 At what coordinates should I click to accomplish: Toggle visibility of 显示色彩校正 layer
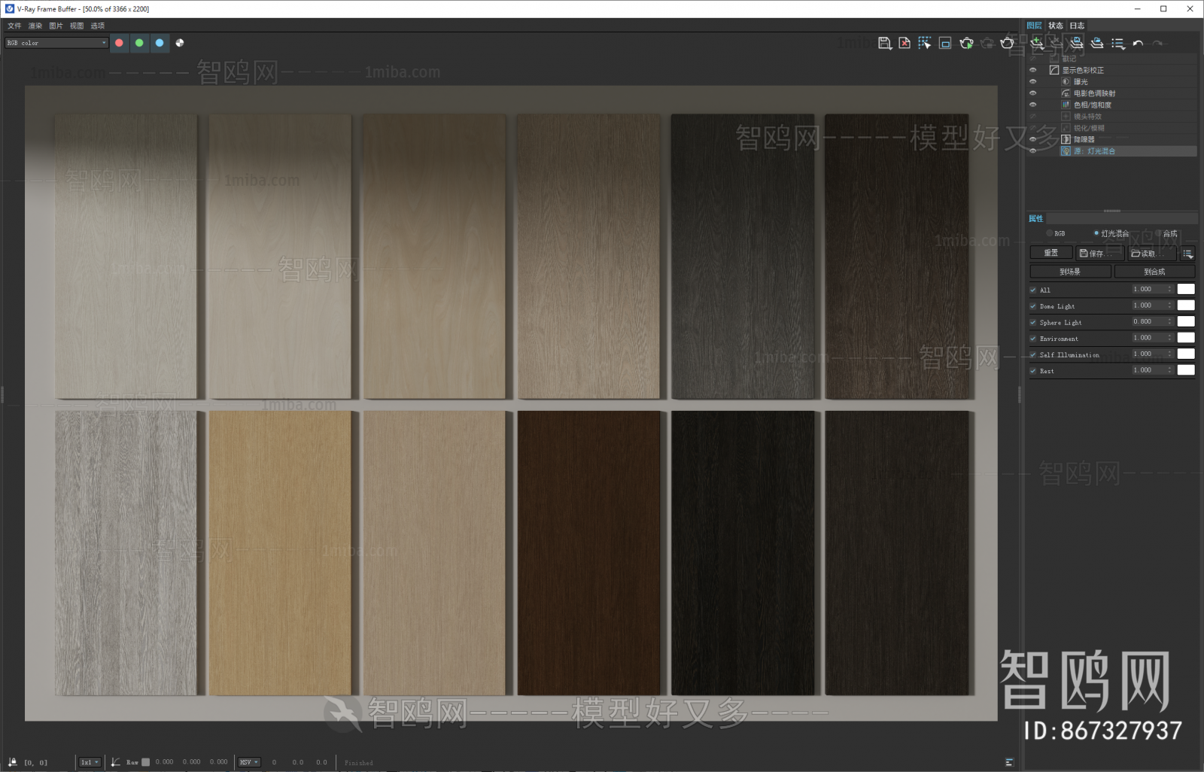pyautogui.click(x=1033, y=70)
